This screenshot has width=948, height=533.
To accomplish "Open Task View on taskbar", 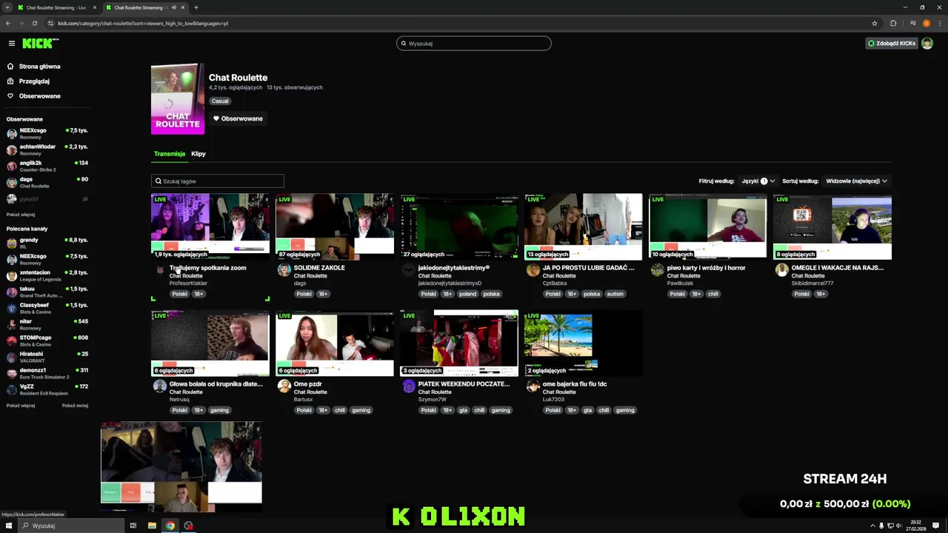I will 133,526.
